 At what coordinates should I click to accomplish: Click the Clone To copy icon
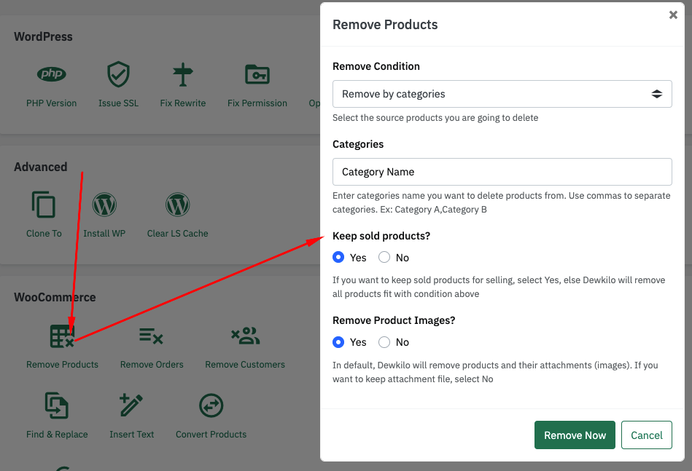pos(44,205)
